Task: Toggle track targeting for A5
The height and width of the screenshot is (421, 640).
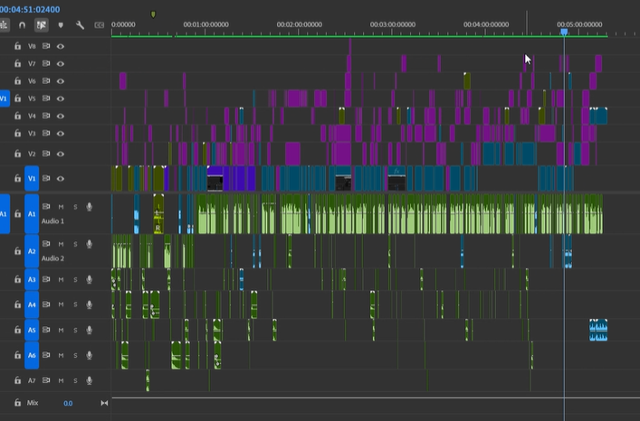Action: (32, 330)
